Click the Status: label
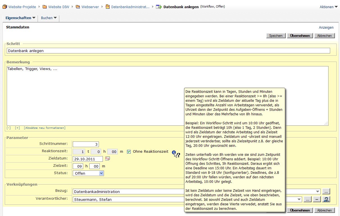This screenshot has height=216, width=340. 61,173
